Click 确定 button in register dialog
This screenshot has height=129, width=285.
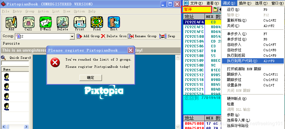[x=91, y=78]
